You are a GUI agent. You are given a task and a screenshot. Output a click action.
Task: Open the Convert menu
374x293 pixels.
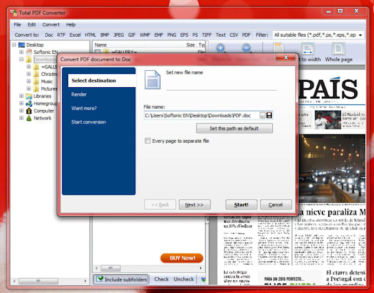tap(51, 25)
